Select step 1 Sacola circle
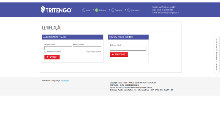The height and width of the screenshot is (120, 220). (x=84, y=10)
